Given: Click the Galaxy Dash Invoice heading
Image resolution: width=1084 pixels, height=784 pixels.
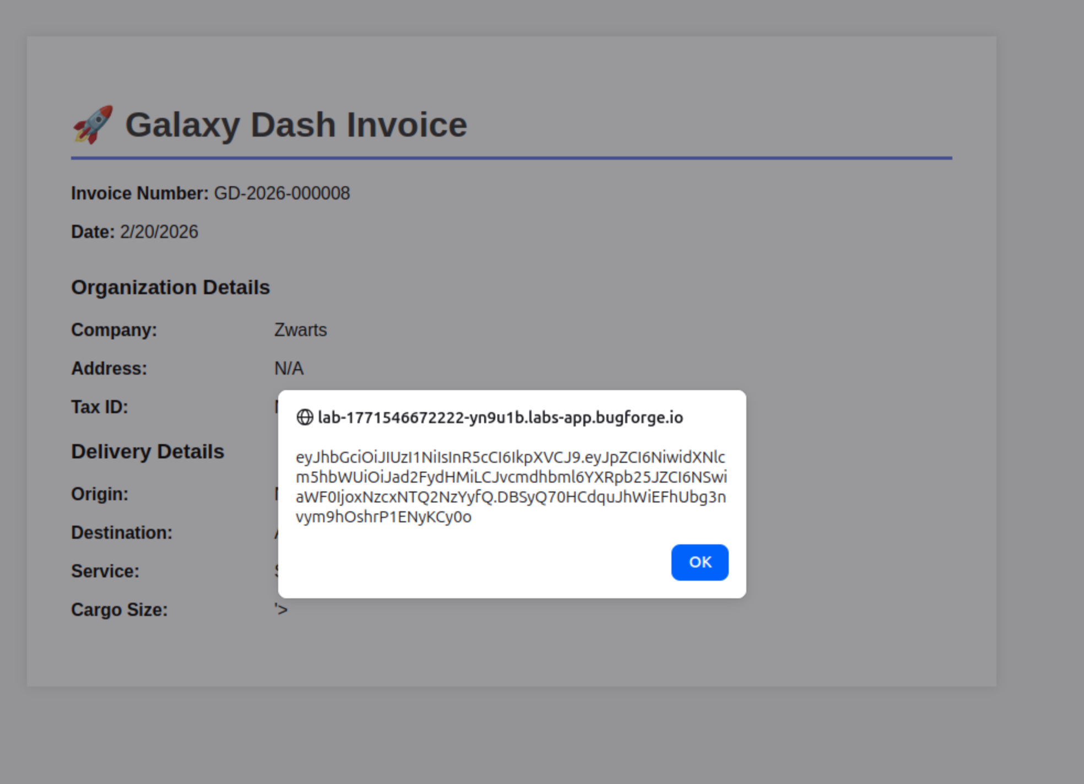Looking at the screenshot, I should point(296,125).
